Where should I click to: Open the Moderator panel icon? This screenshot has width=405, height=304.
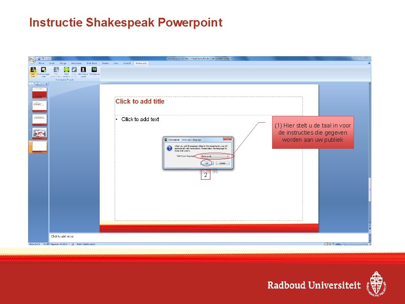tap(83, 70)
